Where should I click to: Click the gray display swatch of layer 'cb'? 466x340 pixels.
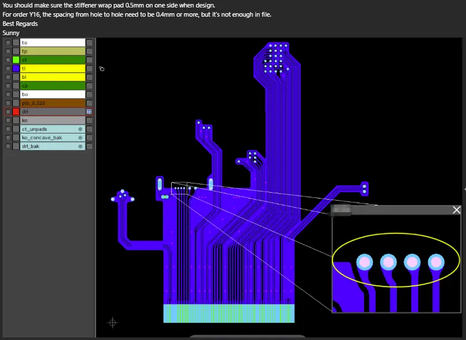point(16,86)
